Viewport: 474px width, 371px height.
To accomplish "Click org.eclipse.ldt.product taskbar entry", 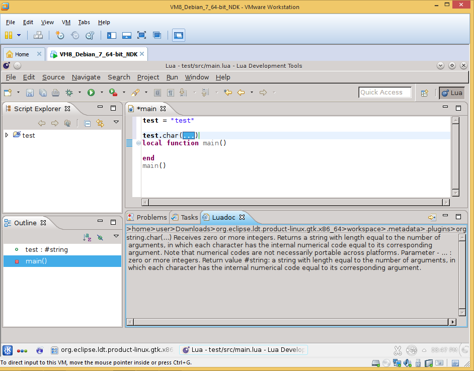I will (x=112, y=350).
